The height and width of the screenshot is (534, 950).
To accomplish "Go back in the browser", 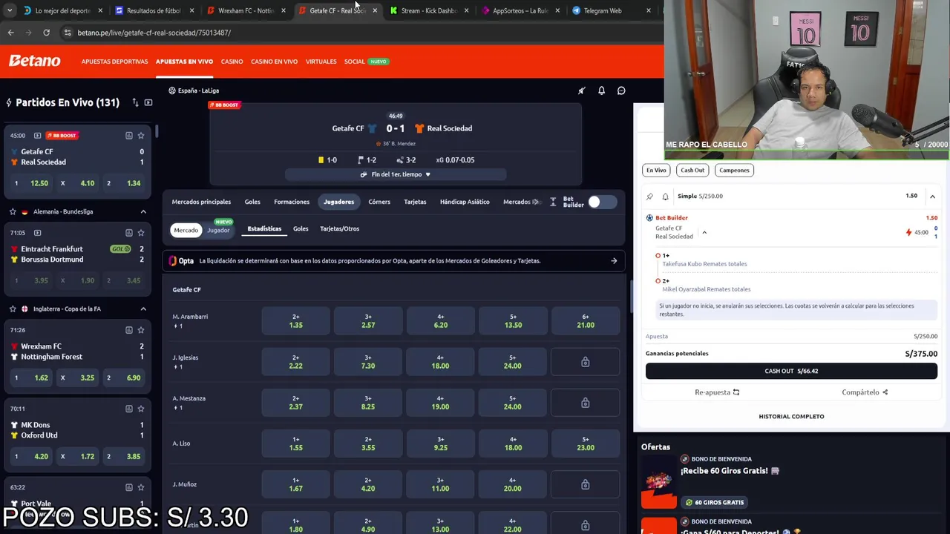I will [10, 33].
